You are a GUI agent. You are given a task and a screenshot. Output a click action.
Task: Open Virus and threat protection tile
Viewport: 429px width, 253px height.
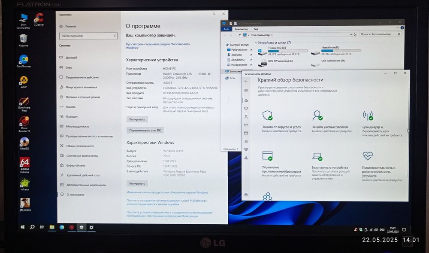(x=282, y=122)
